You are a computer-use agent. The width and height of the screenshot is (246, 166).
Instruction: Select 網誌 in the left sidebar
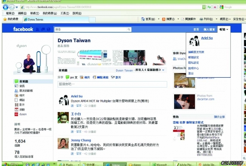tap(20, 100)
